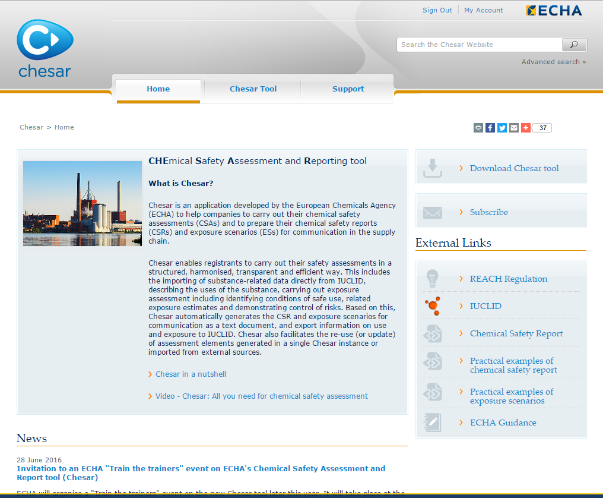
Task: Click the chevron before Subscribe
Action: tap(461, 212)
